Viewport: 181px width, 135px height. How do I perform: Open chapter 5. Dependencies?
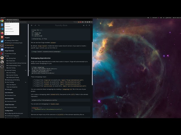point(9,45)
